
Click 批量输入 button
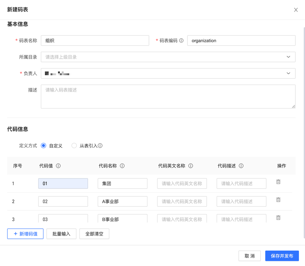[x=61, y=234]
